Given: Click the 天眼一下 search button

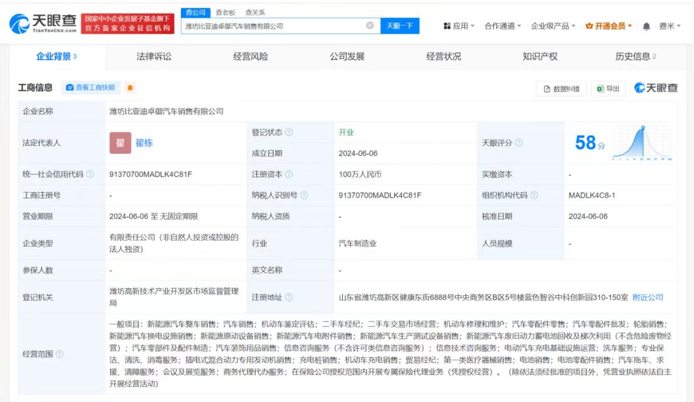Looking at the screenshot, I should pyautogui.click(x=399, y=26).
